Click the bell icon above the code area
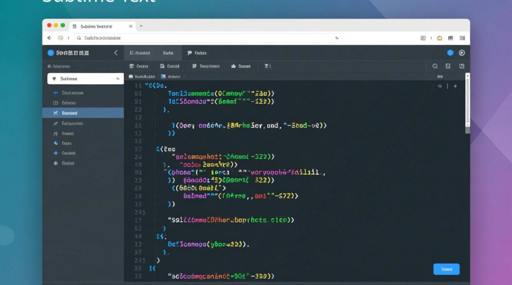The height and width of the screenshot is (285, 512). (440, 86)
